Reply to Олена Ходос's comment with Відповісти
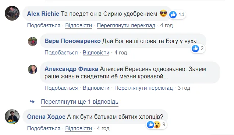This screenshot has width=234, height=135. tap(79, 128)
